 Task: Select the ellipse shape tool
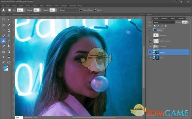(9, 62)
